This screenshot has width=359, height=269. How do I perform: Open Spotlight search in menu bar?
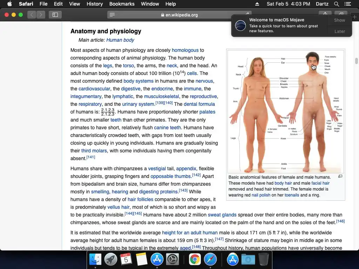pos(336,4)
